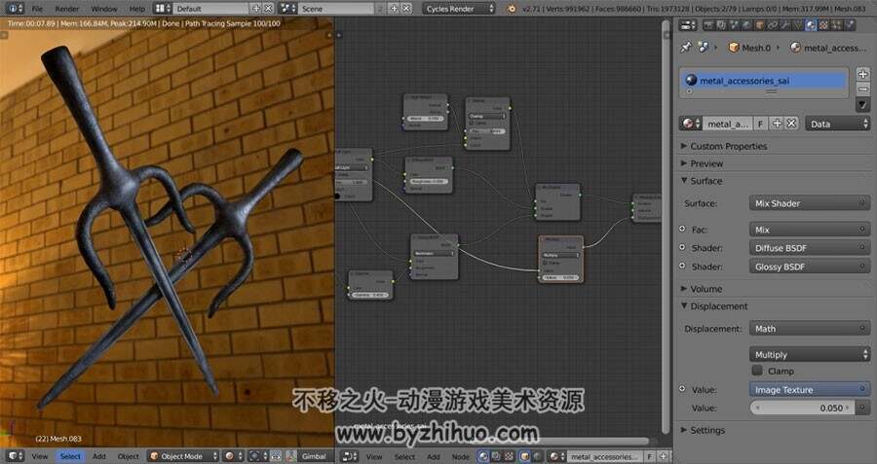The height and width of the screenshot is (464, 877).
Task: Toggle Clamp checkbox in Displacement panel
Action: pos(757,371)
